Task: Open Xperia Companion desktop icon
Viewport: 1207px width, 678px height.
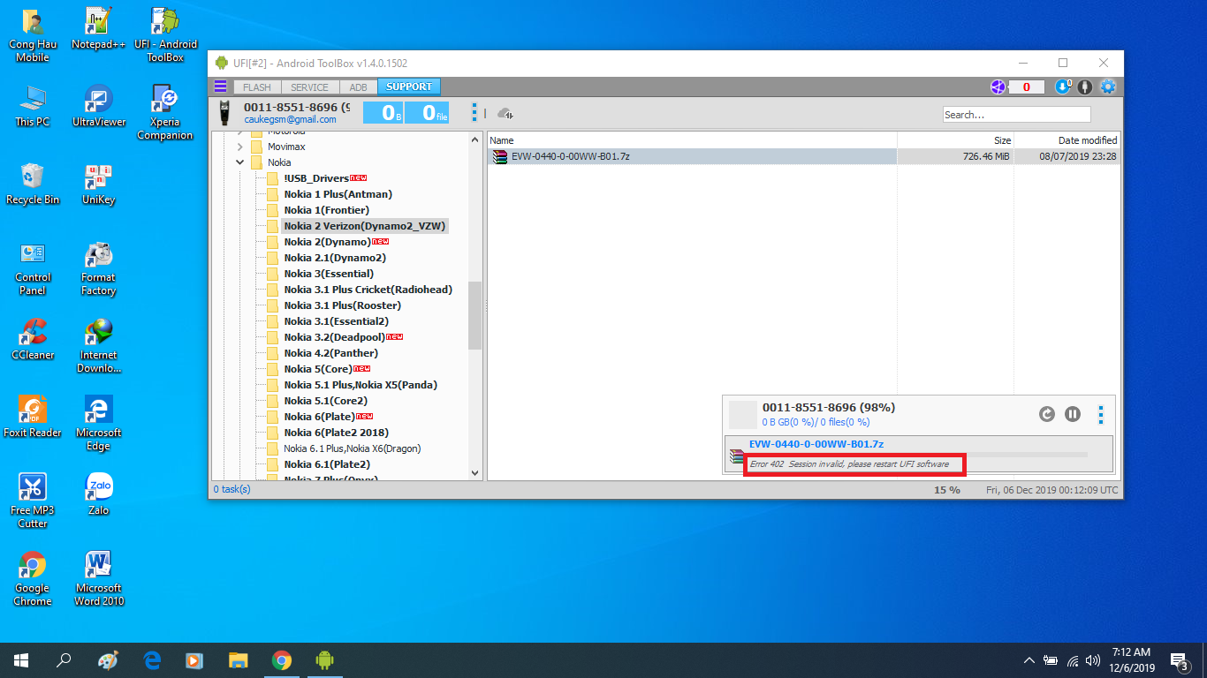Action: [x=165, y=113]
